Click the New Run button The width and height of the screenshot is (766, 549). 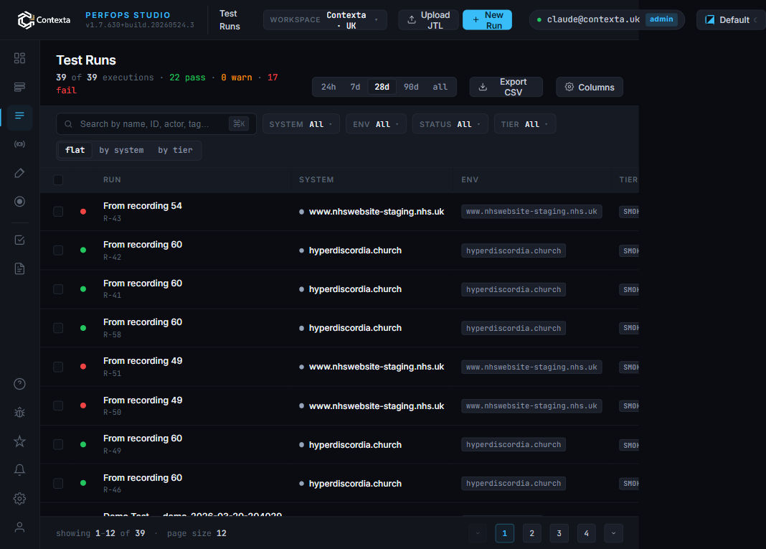(487, 20)
